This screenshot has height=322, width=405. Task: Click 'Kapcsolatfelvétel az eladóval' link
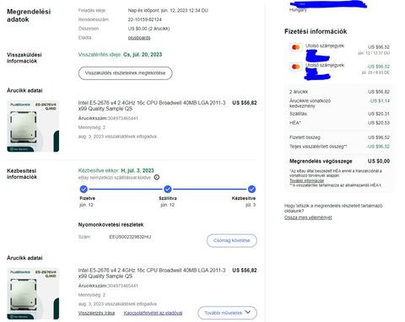point(153,313)
